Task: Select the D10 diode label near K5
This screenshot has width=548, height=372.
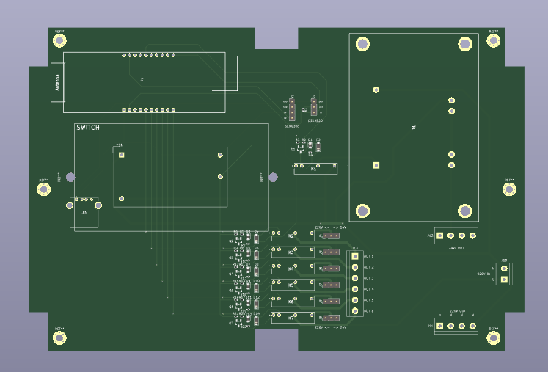Action: 257,281
